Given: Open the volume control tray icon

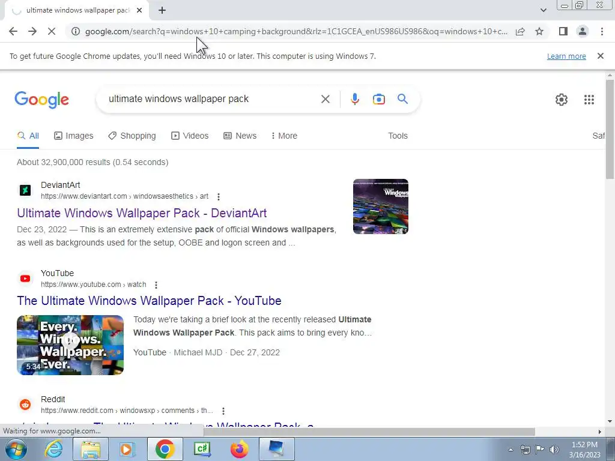Looking at the screenshot, I should click(x=554, y=450).
